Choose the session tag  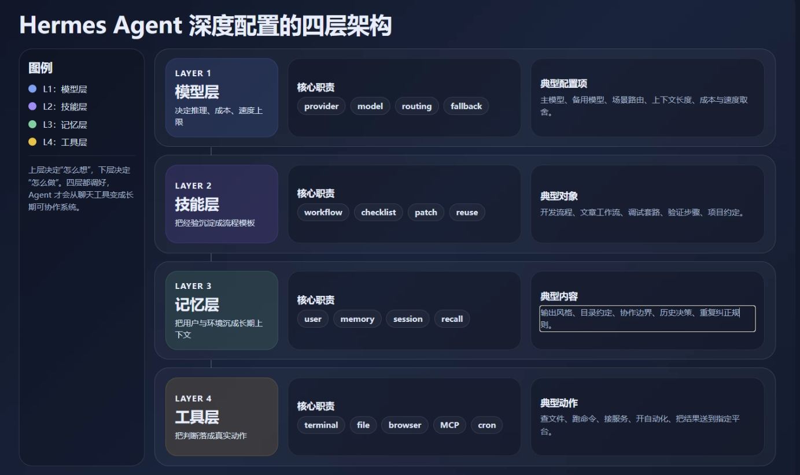click(x=408, y=319)
